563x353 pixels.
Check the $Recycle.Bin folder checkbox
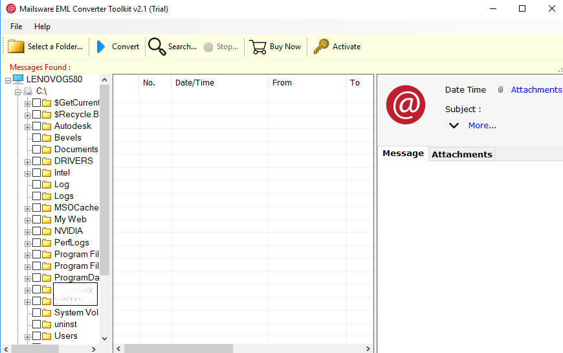coord(36,114)
